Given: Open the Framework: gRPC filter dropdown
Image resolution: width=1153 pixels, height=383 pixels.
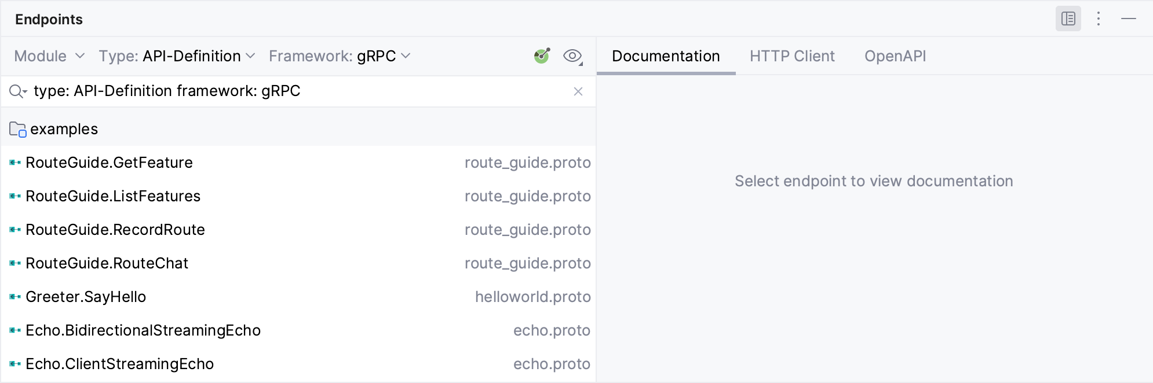Looking at the screenshot, I should click(x=340, y=56).
